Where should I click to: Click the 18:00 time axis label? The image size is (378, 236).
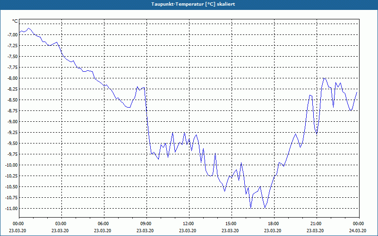275,224
